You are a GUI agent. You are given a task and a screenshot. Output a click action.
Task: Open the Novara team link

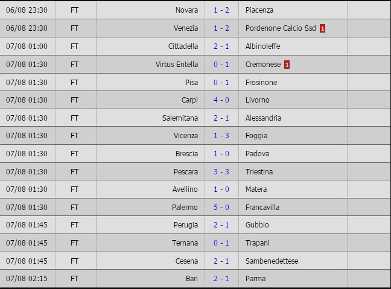(186, 10)
